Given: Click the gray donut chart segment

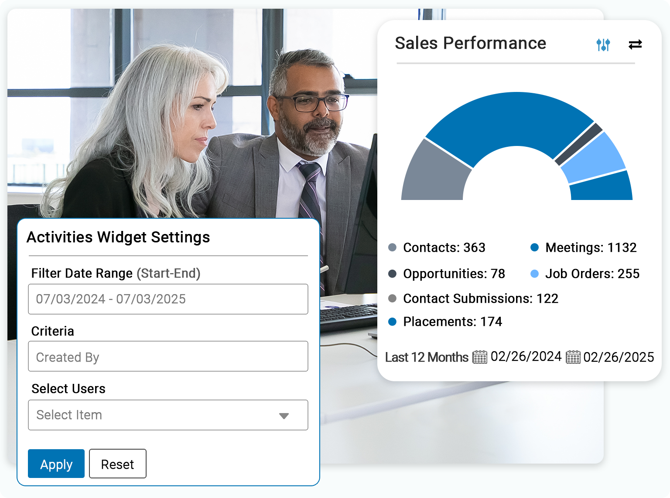Looking at the screenshot, I should pos(432,170).
